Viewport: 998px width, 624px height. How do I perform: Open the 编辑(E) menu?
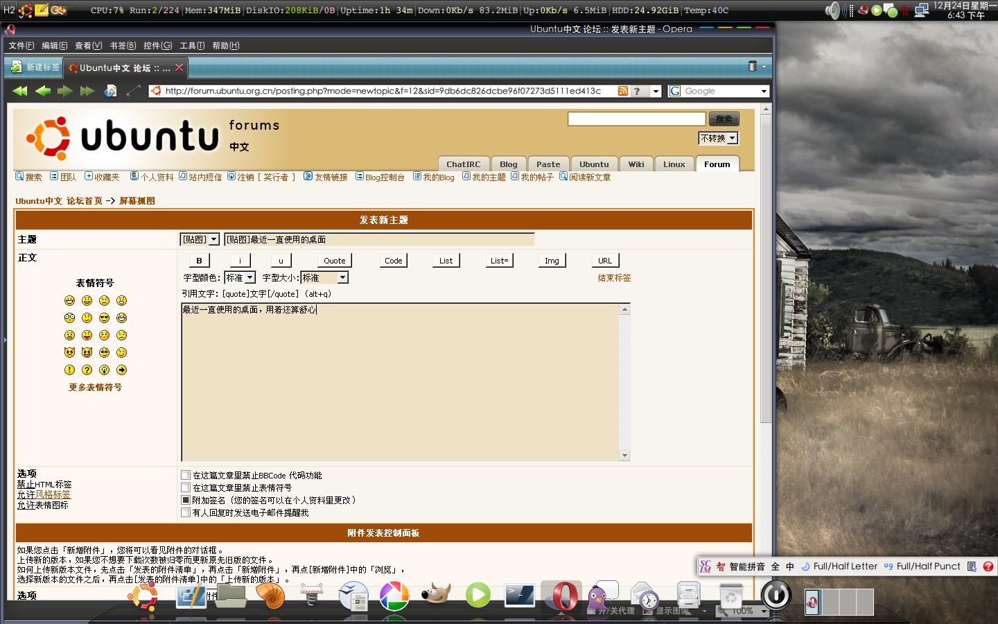point(55,45)
